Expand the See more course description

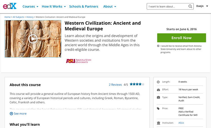18,113
